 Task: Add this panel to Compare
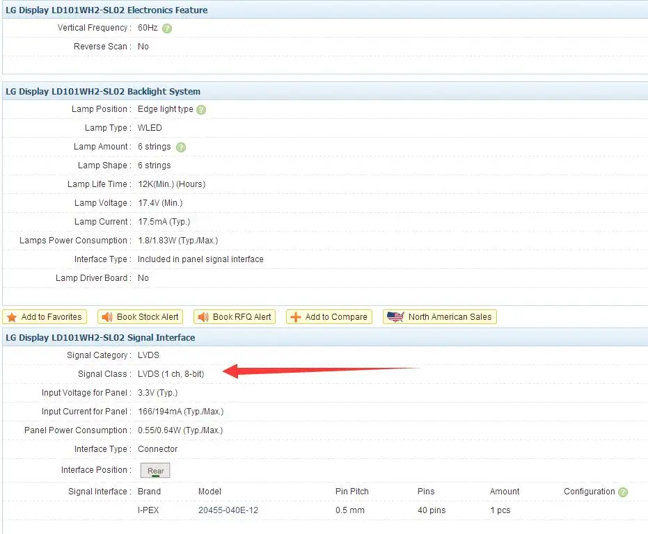click(329, 317)
